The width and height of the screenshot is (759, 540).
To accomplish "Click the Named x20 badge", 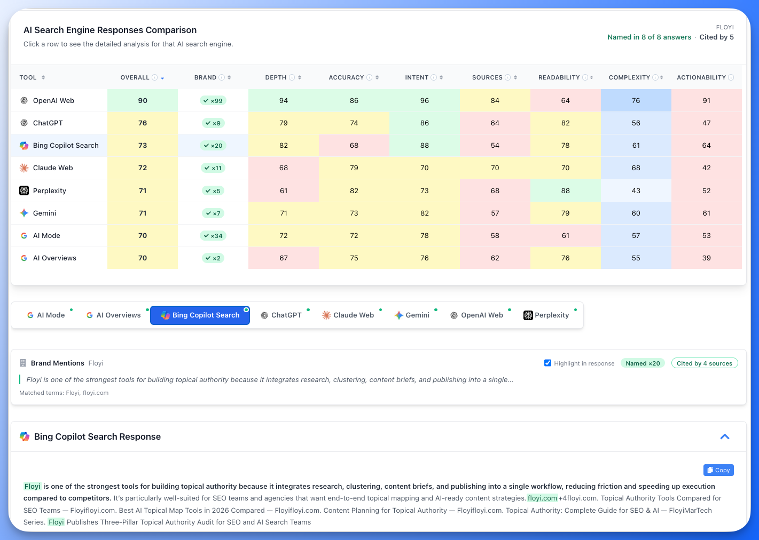I will pos(643,363).
